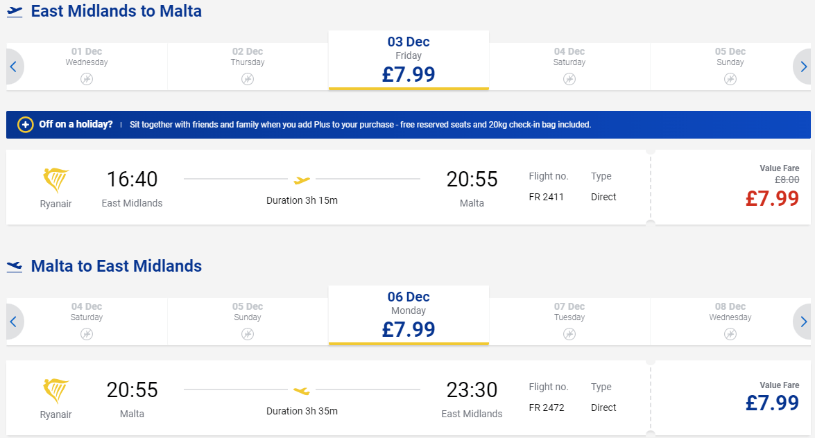The width and height of the screenshot is (815, 438).
Task: Click the no-flight icon under 07 Dec Tuesday
Action: tap(569, 334)
